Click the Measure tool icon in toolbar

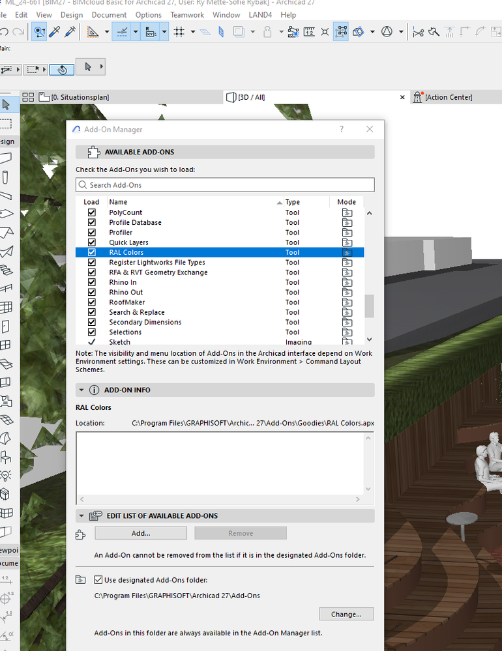tap(309, 32)
